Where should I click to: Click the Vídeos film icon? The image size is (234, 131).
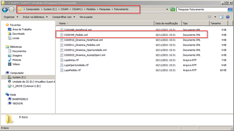point(10,64)
